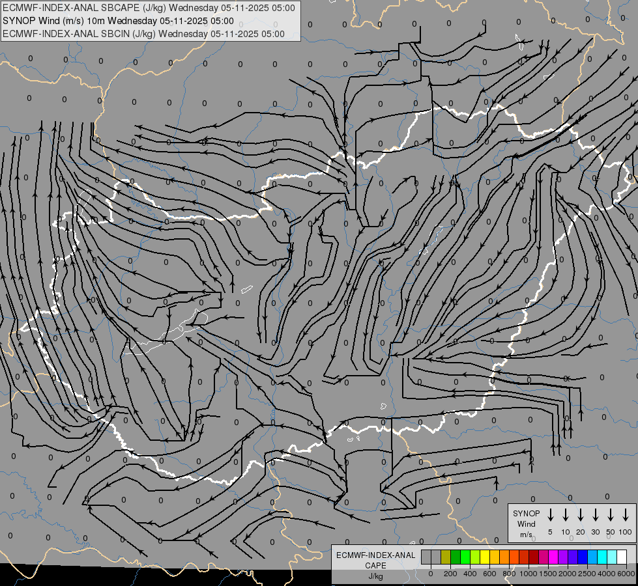This screenshot has width=638, height=586.
Task: Click the 4000 tick label on the CAPE scale
Action: click(607, 574)
